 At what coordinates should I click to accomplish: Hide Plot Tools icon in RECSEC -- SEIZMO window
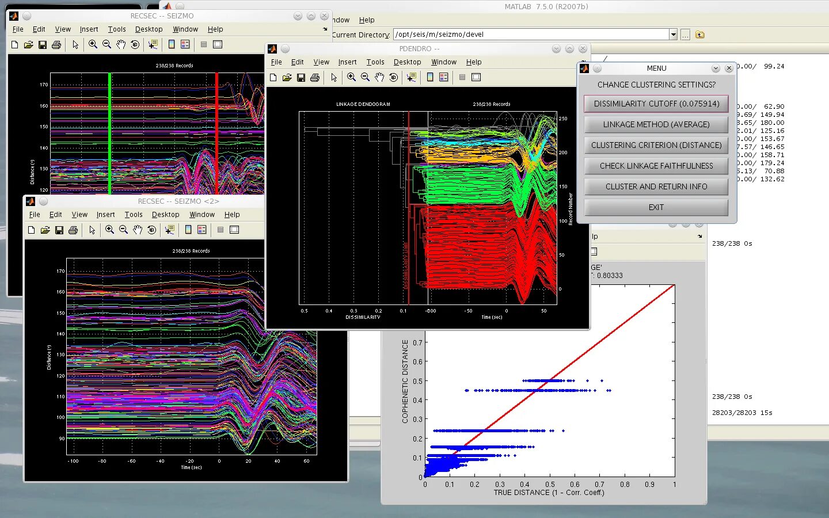pyautogui.click(x=204, y=44)
